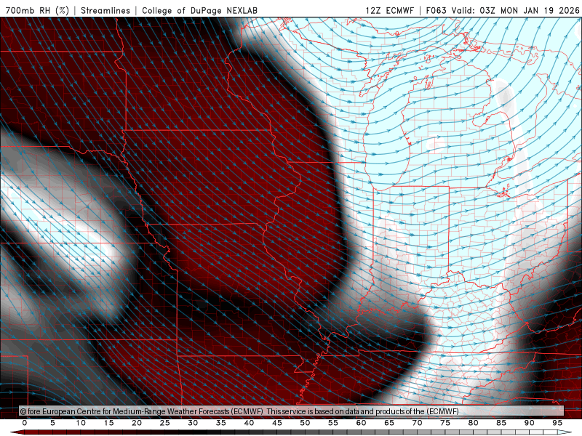Select the 'Streamlines' header label
This screenshot has width=582, height=436.
[x=105, y=10]
